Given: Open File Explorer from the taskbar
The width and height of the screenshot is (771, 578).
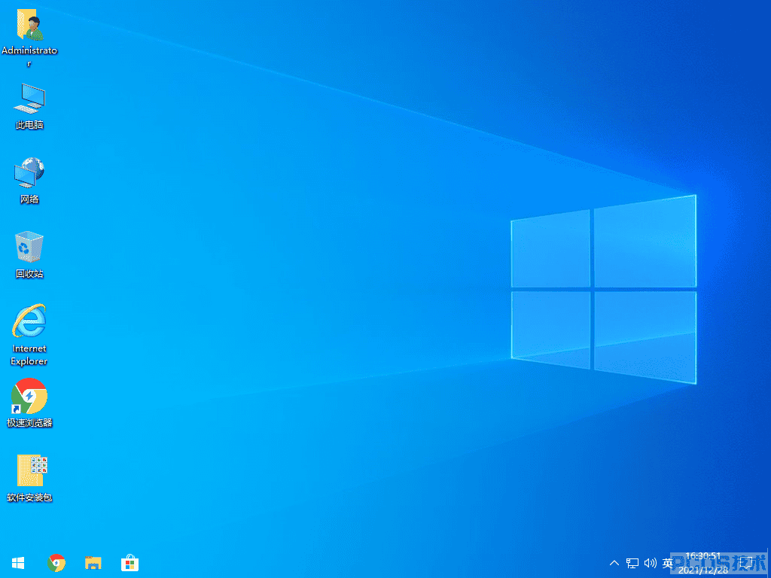Looking at the screenshot, I should point(93,563).
